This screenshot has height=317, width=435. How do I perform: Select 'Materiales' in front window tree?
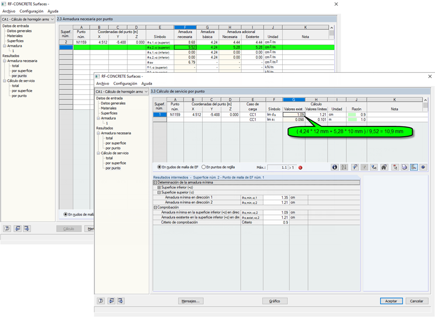(109, 108)
